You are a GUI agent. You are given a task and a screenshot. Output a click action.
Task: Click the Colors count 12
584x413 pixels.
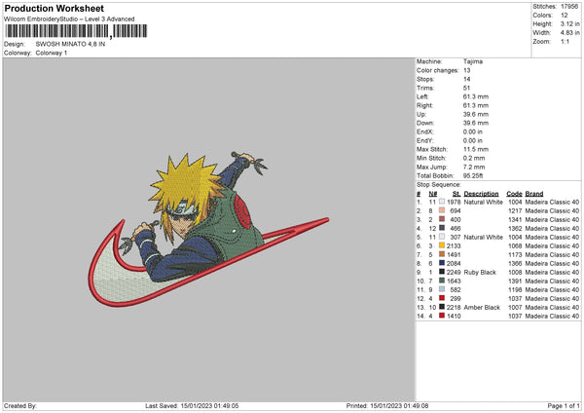click(x=565, y=16)
